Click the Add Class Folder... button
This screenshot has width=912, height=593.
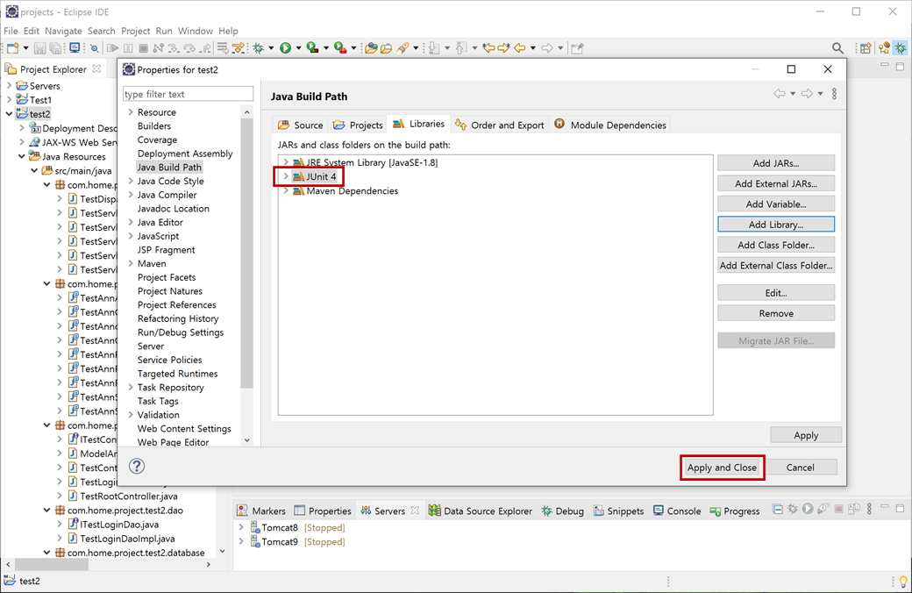tap(776, 245)
